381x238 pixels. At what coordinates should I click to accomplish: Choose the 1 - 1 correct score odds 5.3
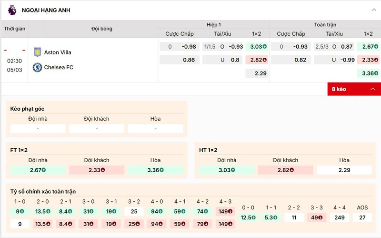[x=271, y=217]
